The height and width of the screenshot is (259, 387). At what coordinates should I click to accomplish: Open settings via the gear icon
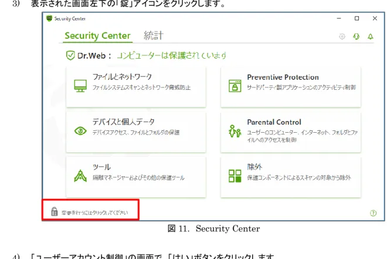click(342, 36)
